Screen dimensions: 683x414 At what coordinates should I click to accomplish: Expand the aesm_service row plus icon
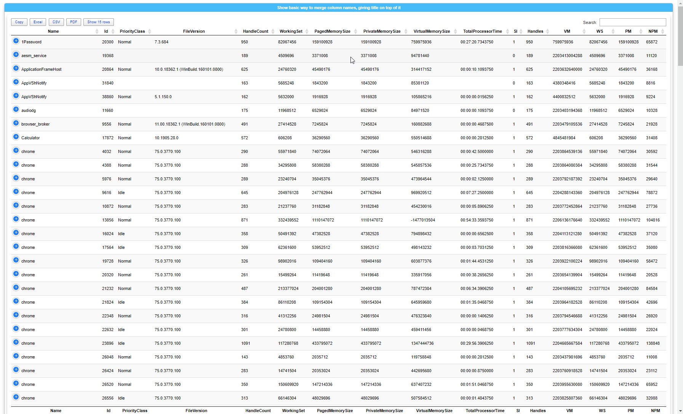(x=16, y=55)
